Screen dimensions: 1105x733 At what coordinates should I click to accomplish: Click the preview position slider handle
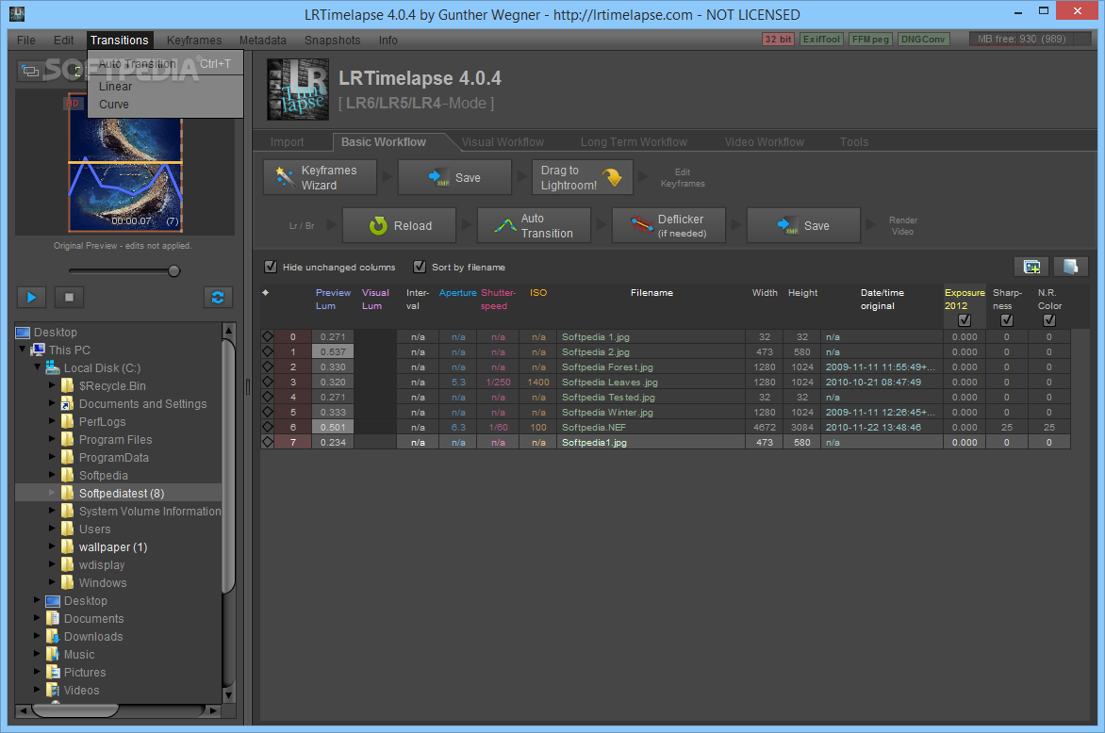(x=174, y=271)
